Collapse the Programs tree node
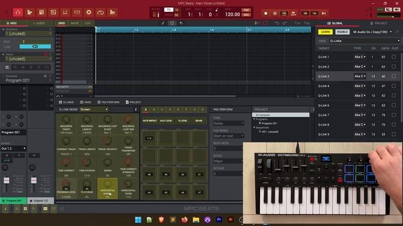This screenshot has height=226, width=403. pyautogui.click(x=254, y=119)
